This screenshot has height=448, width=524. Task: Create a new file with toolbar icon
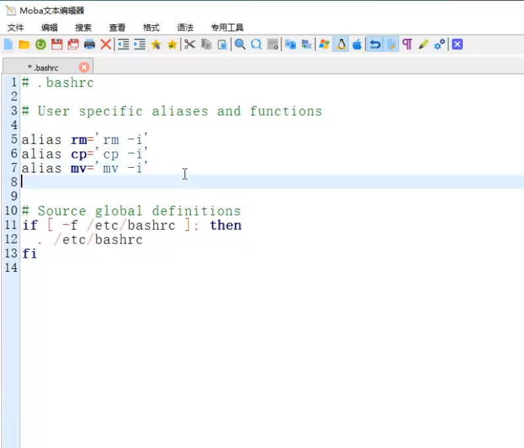[x=8, y=45]
